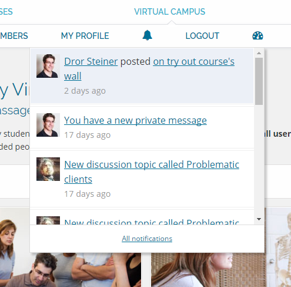
Task: Click Dror Steiner's avatar in first notification
Action: click(48, 66)
